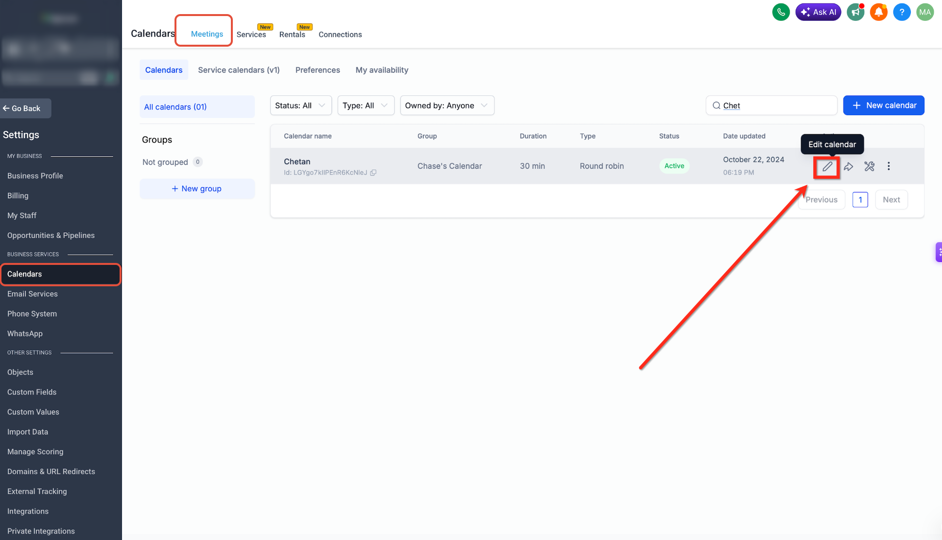Click the blue help question mark icon
Viewport: 942px width, 540px height.
pos(902,12)
